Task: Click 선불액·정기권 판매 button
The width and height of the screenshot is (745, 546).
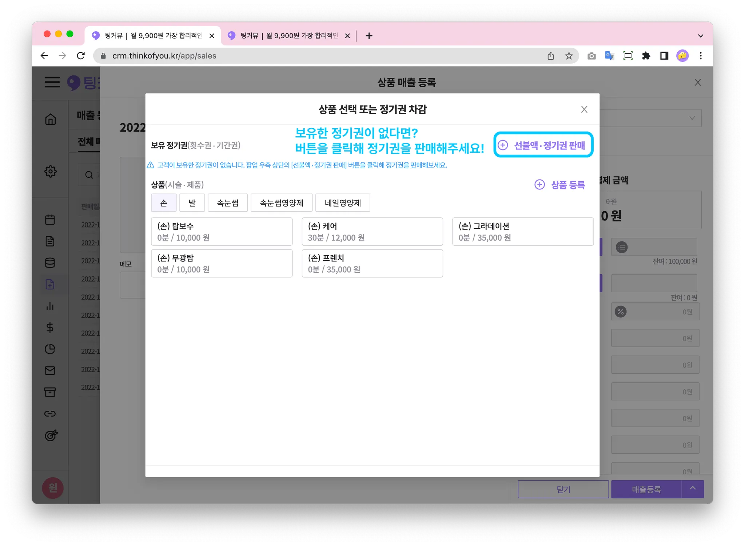Action: pos(543,145)
